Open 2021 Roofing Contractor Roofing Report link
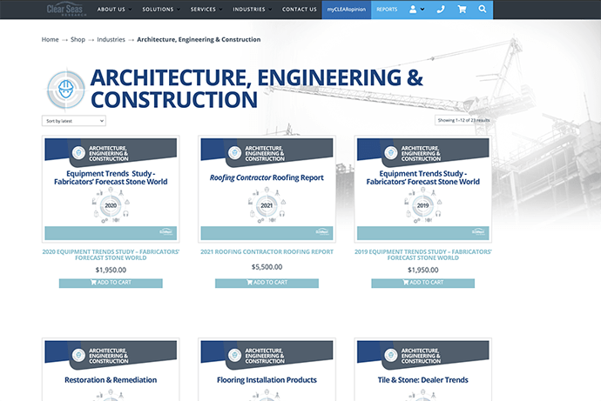Screen dimensions: 601x401 tap(267, 251)
